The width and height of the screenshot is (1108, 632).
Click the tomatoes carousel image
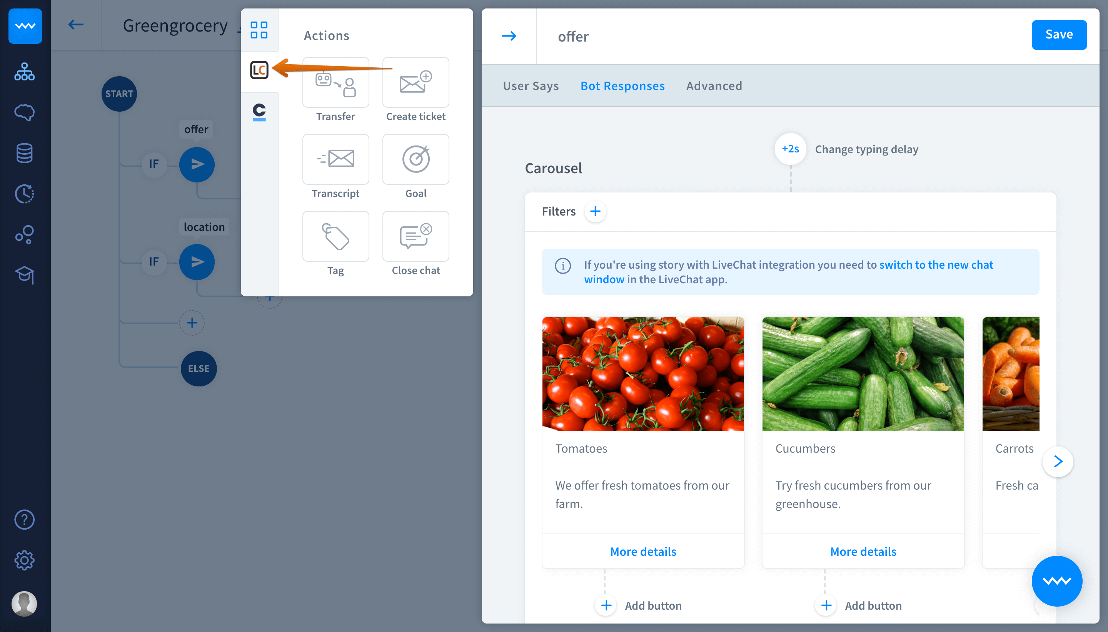tap(643, 374)
